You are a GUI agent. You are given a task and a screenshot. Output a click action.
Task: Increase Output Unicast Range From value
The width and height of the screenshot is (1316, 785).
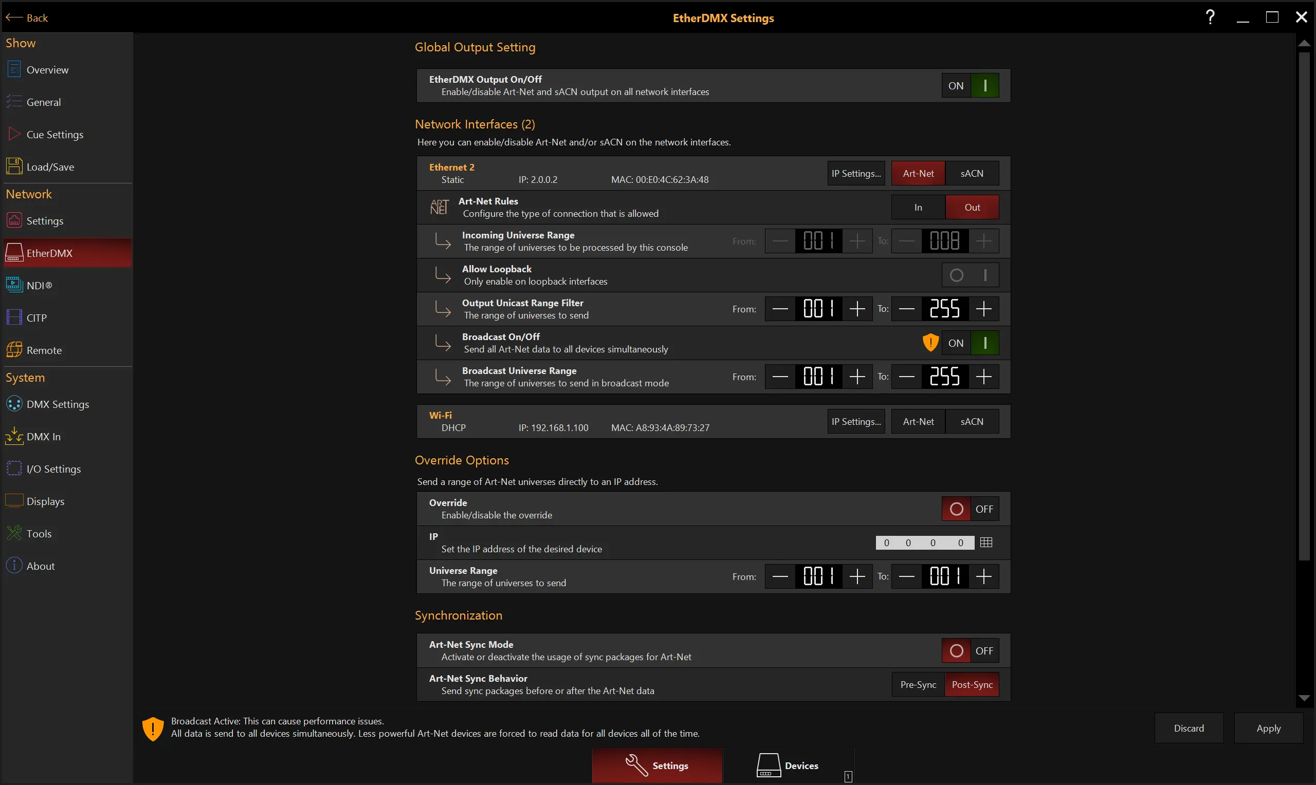coord(857,309)
